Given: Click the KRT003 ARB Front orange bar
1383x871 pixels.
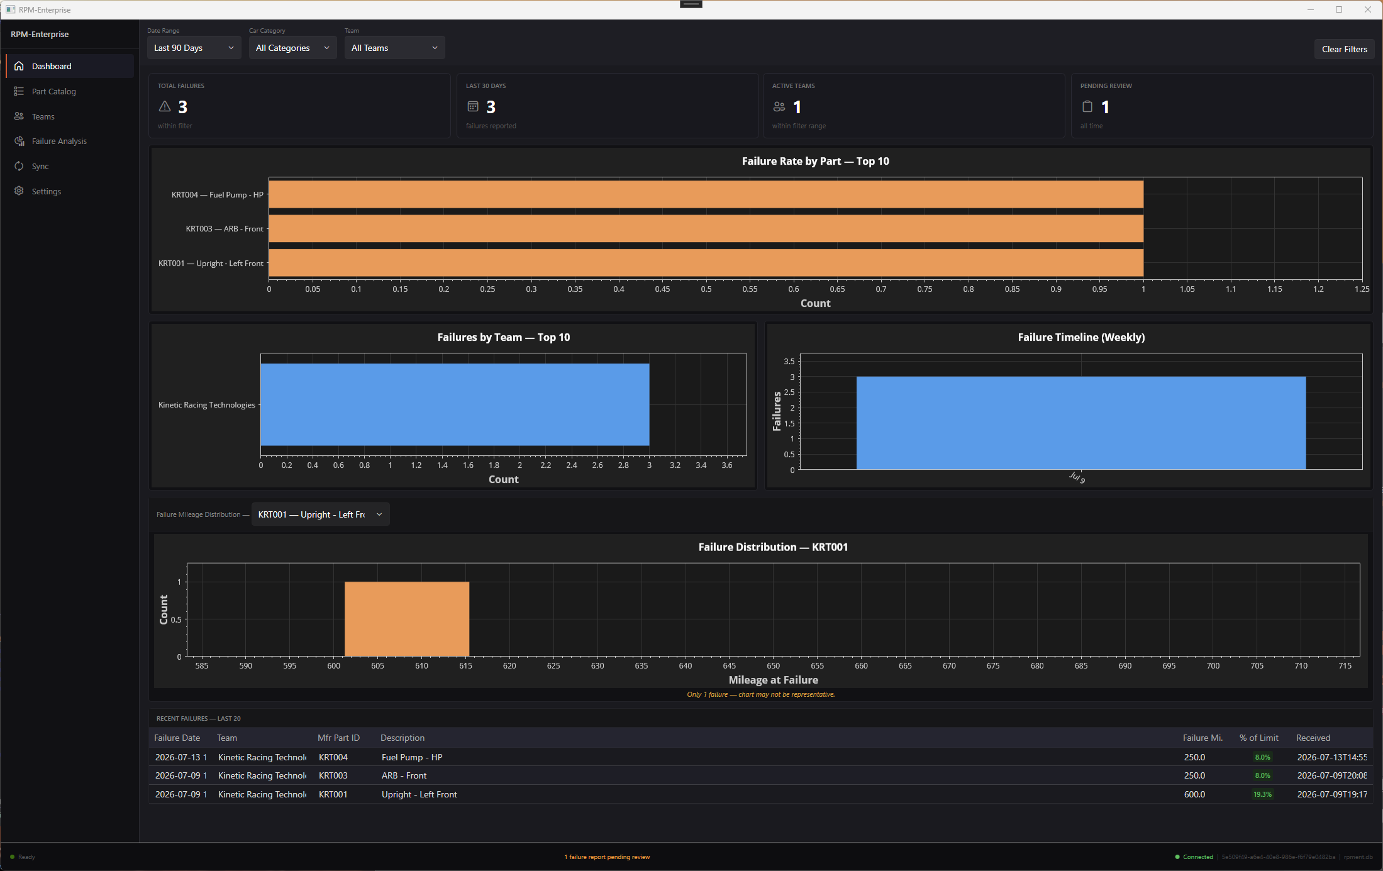Looking at the screenshot, I should pos(706,229).
